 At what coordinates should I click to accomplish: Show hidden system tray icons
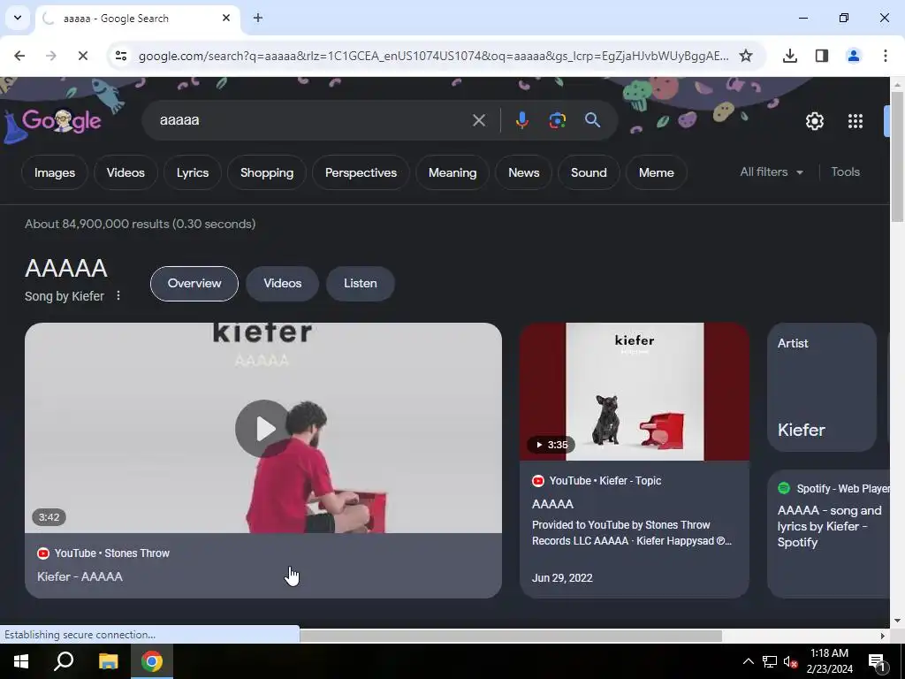click(748, 661)
